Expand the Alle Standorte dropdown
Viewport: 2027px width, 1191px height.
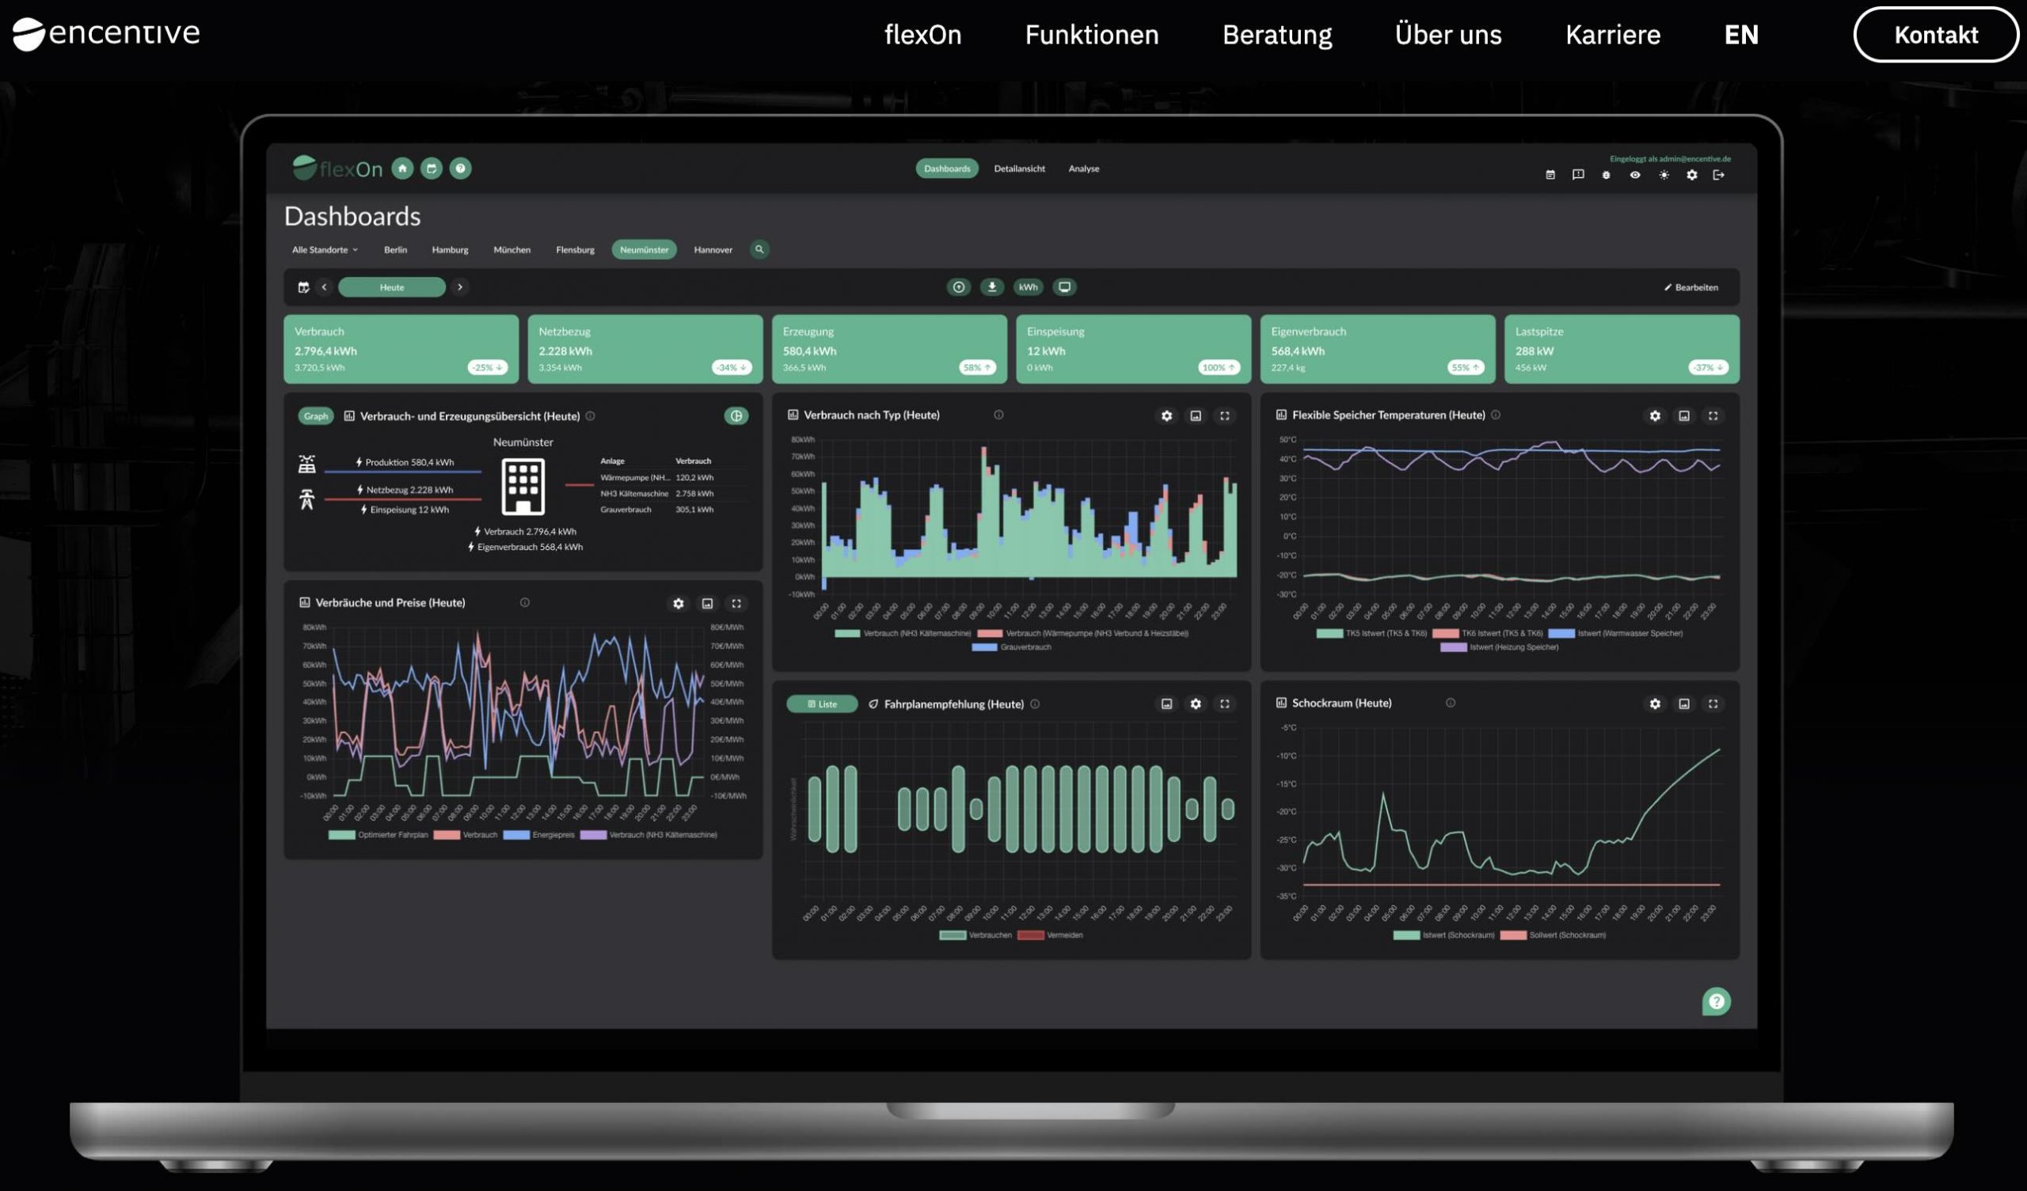(325, 249)
